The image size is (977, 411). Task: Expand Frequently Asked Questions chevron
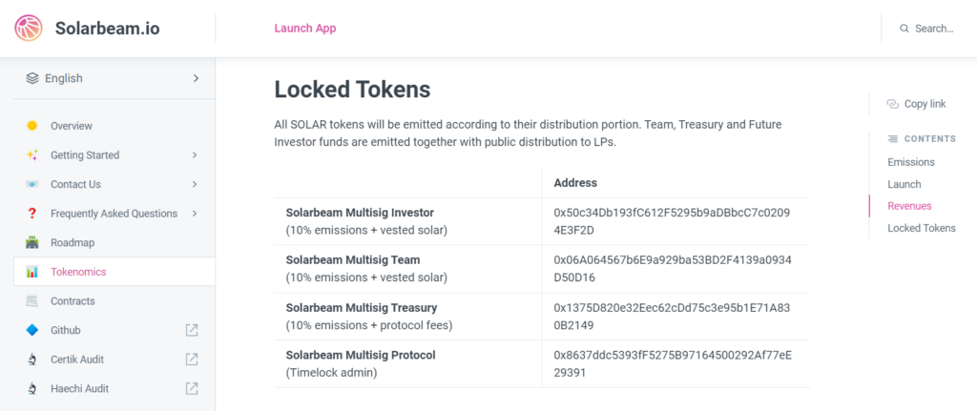pos(195,214)
